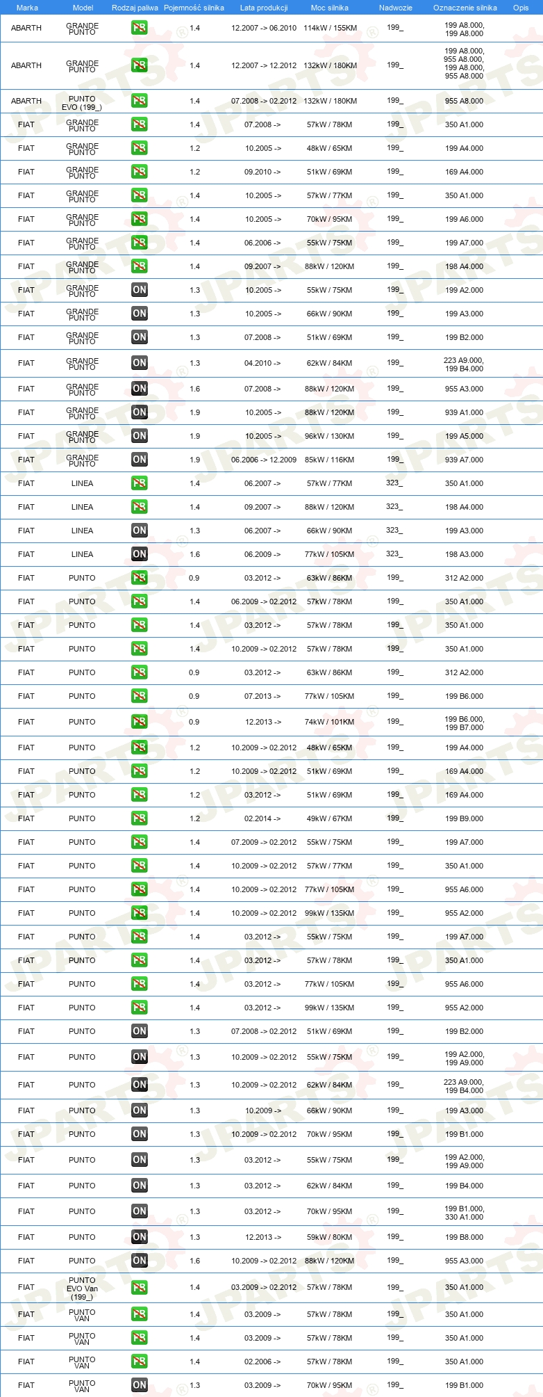Click the '199 A5.000' engine code cell
This screenshot has height=1397, width=543.
(465, 436)
